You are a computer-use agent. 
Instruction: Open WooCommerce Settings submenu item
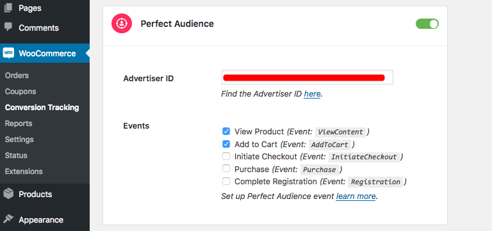click(19, 139)
